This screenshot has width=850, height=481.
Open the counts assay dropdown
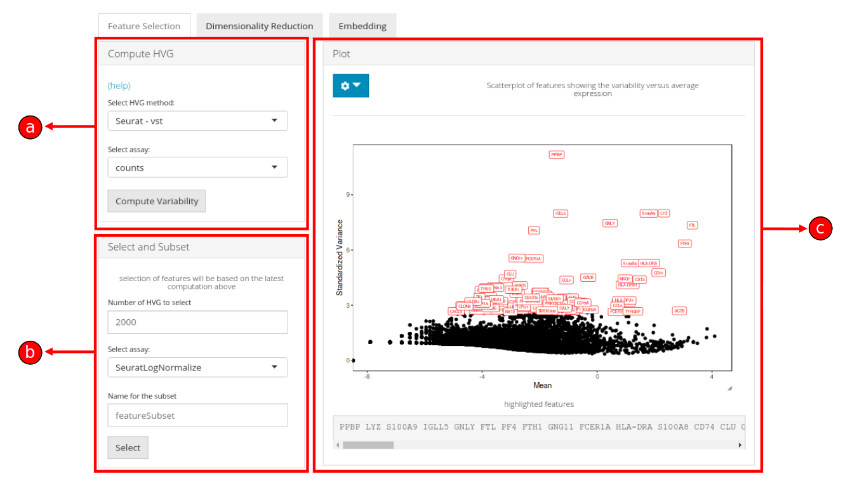(197, 168)
